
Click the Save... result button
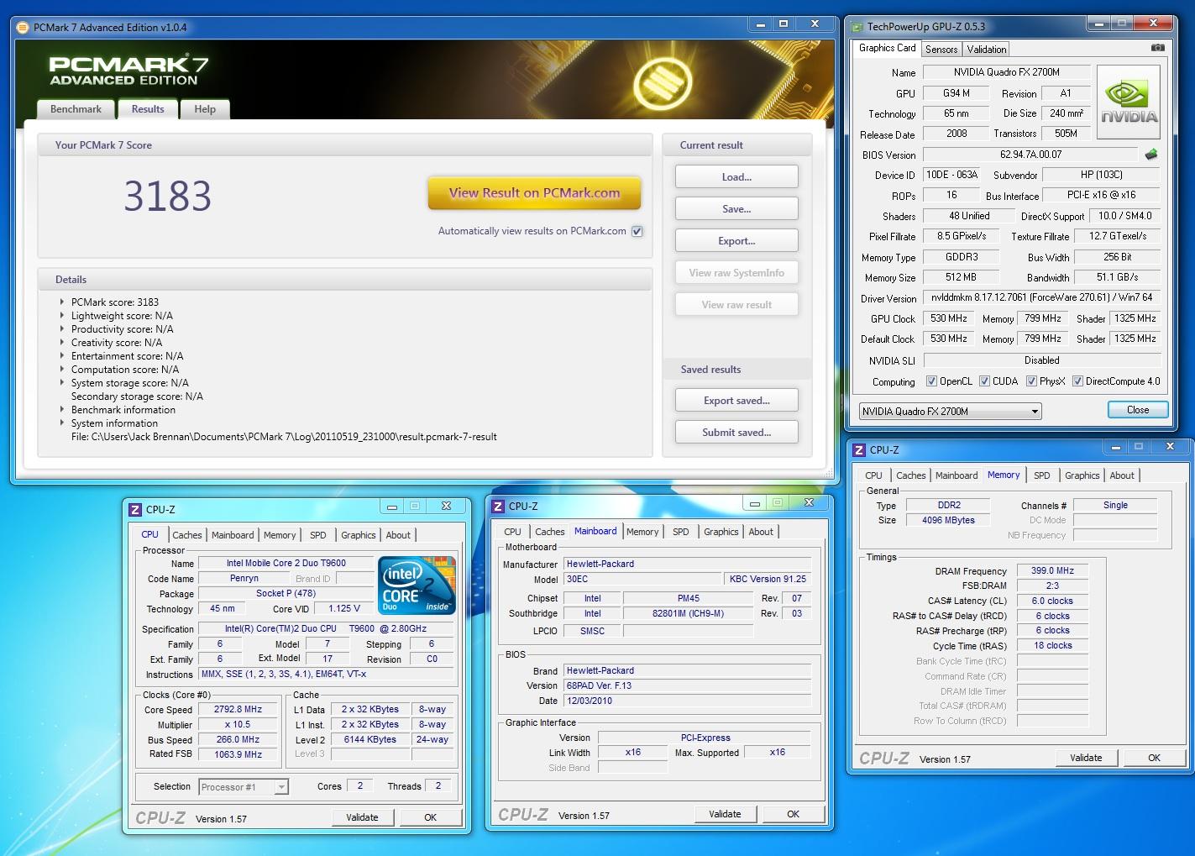pos(736,209)
